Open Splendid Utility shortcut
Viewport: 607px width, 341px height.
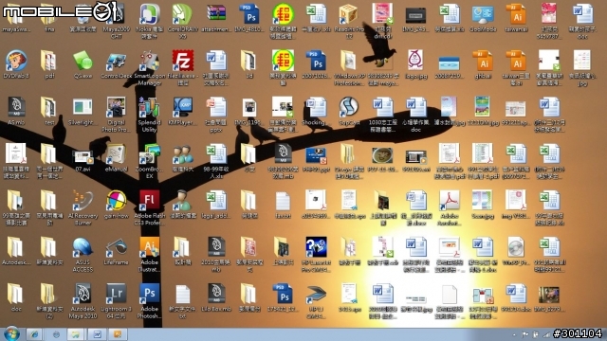149,114
